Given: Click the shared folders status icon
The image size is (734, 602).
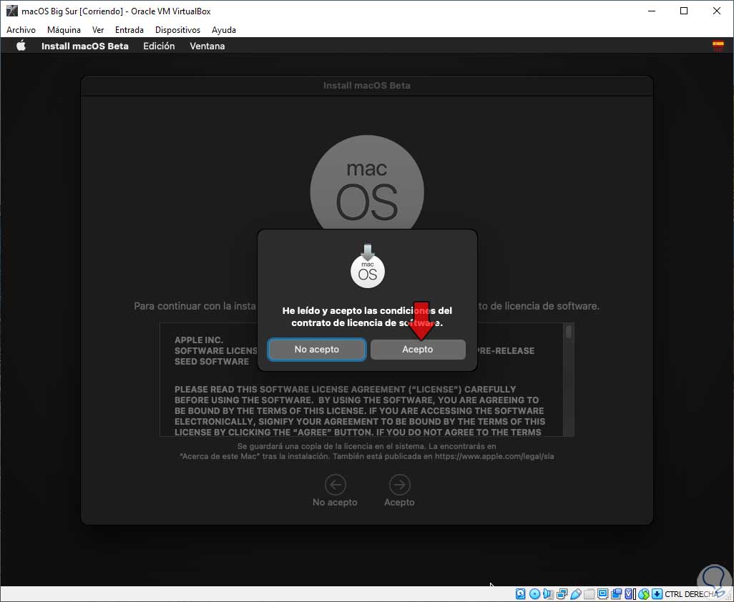Looking at the screenshot, I should coord(589,594).
